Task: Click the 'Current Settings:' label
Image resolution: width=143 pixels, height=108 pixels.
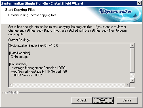Action: tap(19, 40)
